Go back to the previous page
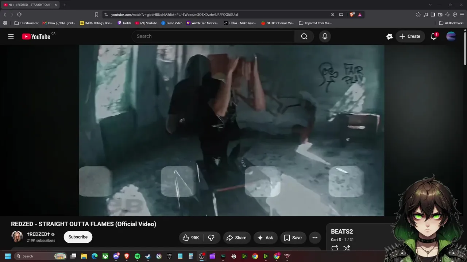This screenshot has width=467, height=262. (5, 15)
